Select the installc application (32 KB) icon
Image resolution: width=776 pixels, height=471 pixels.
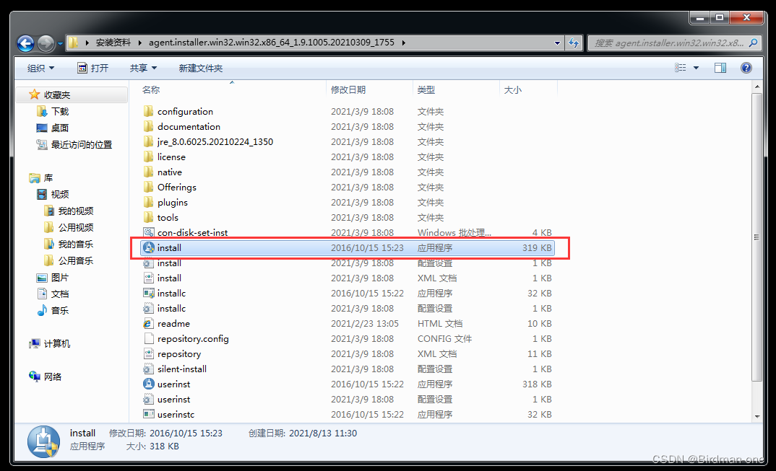tap(148, 293)
